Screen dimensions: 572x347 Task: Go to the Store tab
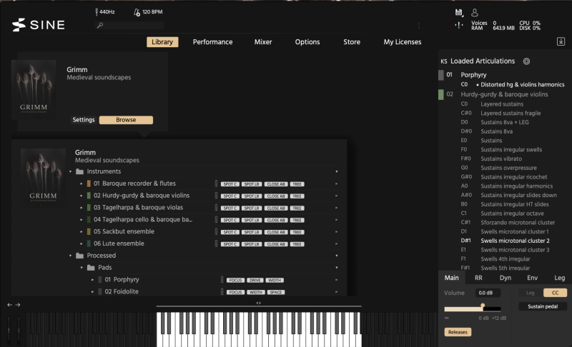(x=352, y=42)
